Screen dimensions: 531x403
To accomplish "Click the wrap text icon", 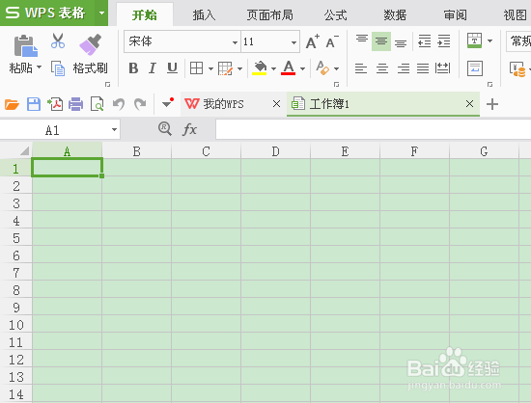I will (474, 68).
